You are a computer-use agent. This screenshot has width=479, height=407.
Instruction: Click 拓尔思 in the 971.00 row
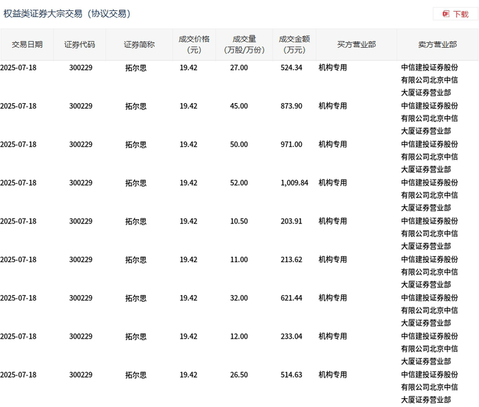[x=136, y=145]
